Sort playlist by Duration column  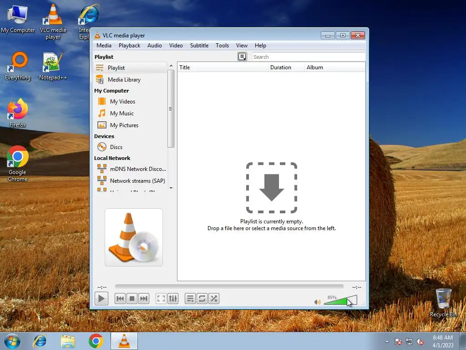coord(286,67)
